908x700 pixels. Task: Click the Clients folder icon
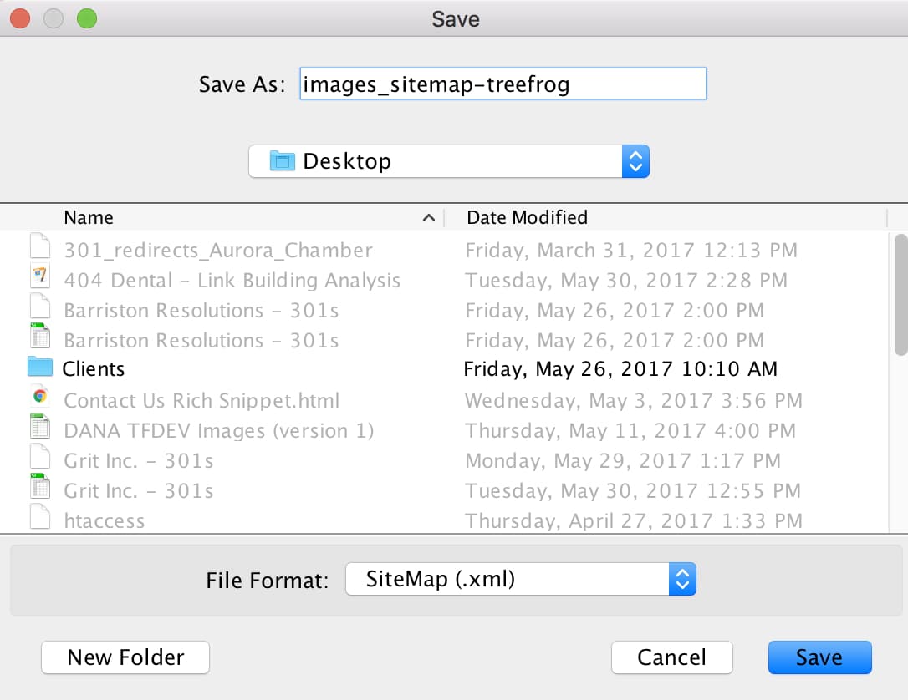pos(40,367)
